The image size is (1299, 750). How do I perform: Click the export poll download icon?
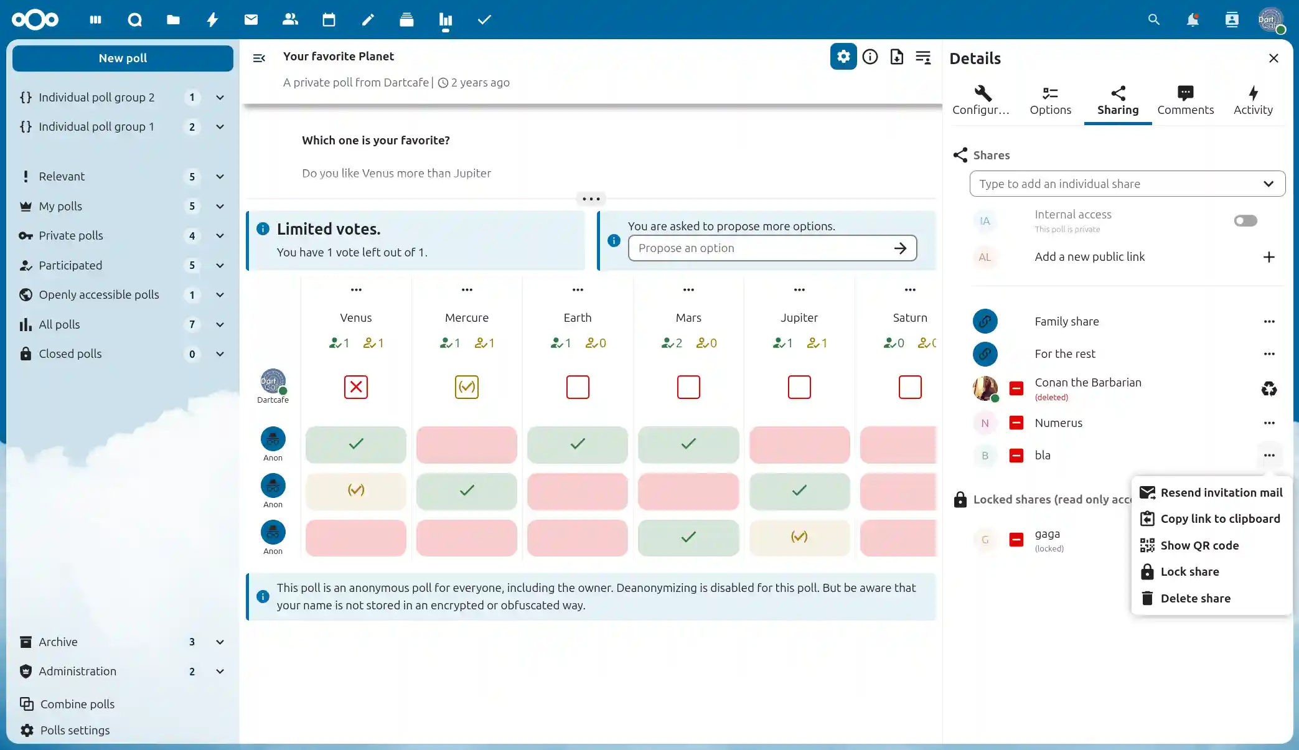click(x=896, y=57)
